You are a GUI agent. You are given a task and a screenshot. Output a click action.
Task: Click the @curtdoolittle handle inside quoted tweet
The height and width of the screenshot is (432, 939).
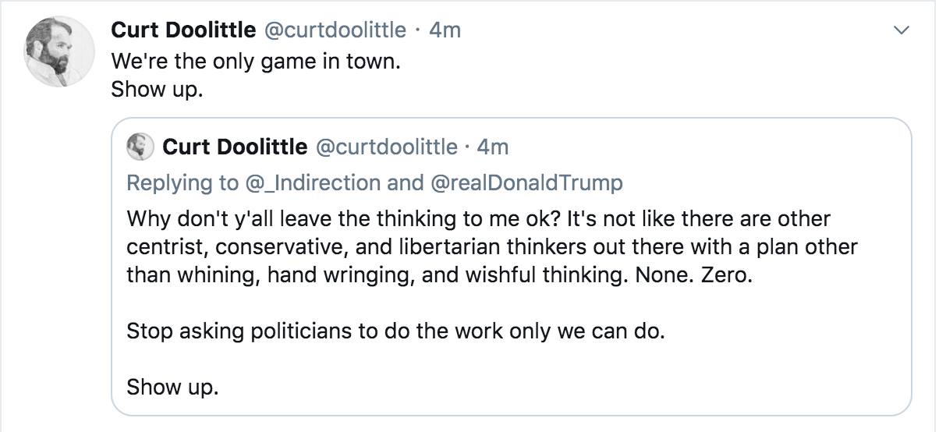tap(384, 147)
